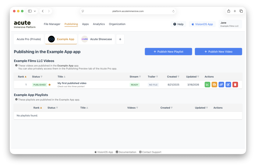Click the Publish New Playlist button

[168, 51]
